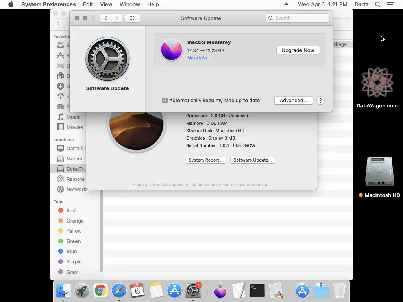Viewport: 403px width, 302px height.
Task: Select the Orange tag in Finder sidebar
Action: (71, 221)
